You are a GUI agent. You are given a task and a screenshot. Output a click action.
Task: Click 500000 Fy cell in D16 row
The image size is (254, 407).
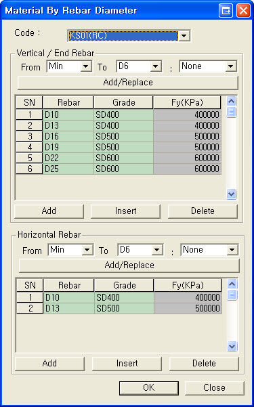click(187, 136)
